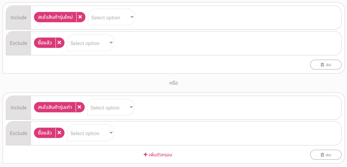The height and width of the screenshot is (167, 347).
Task: Select the สนใจสินค้ารุ่นเก่า tag label
Action: [x=55, y=107]
